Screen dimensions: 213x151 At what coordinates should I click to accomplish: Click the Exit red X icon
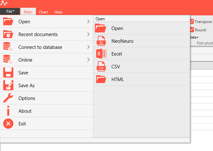(8, 124)
